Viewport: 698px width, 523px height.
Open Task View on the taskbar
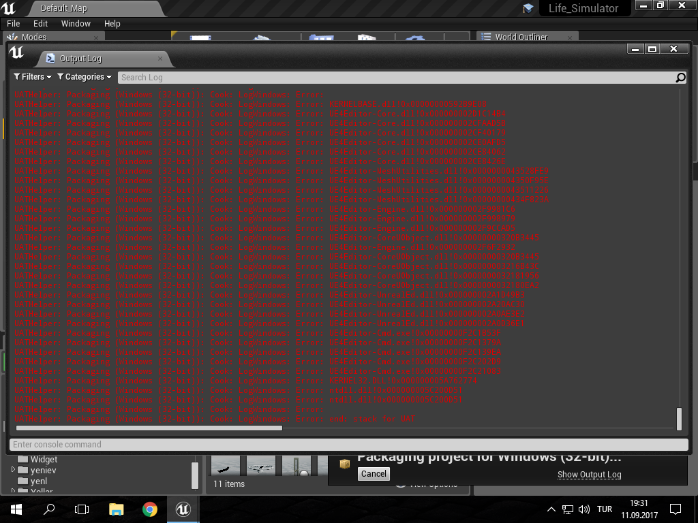[x=82, y=509]
